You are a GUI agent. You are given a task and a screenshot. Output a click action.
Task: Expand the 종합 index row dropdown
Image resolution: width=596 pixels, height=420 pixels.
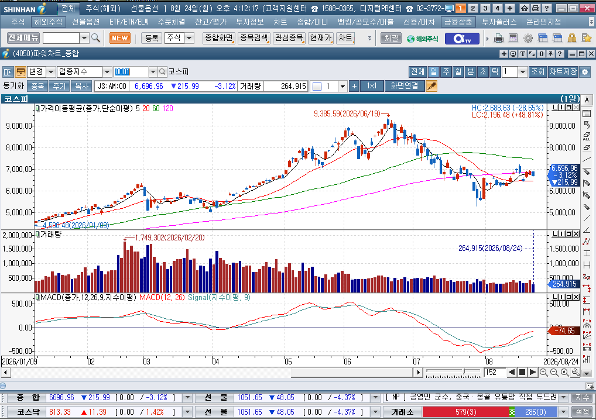click(x=187, y=398)
